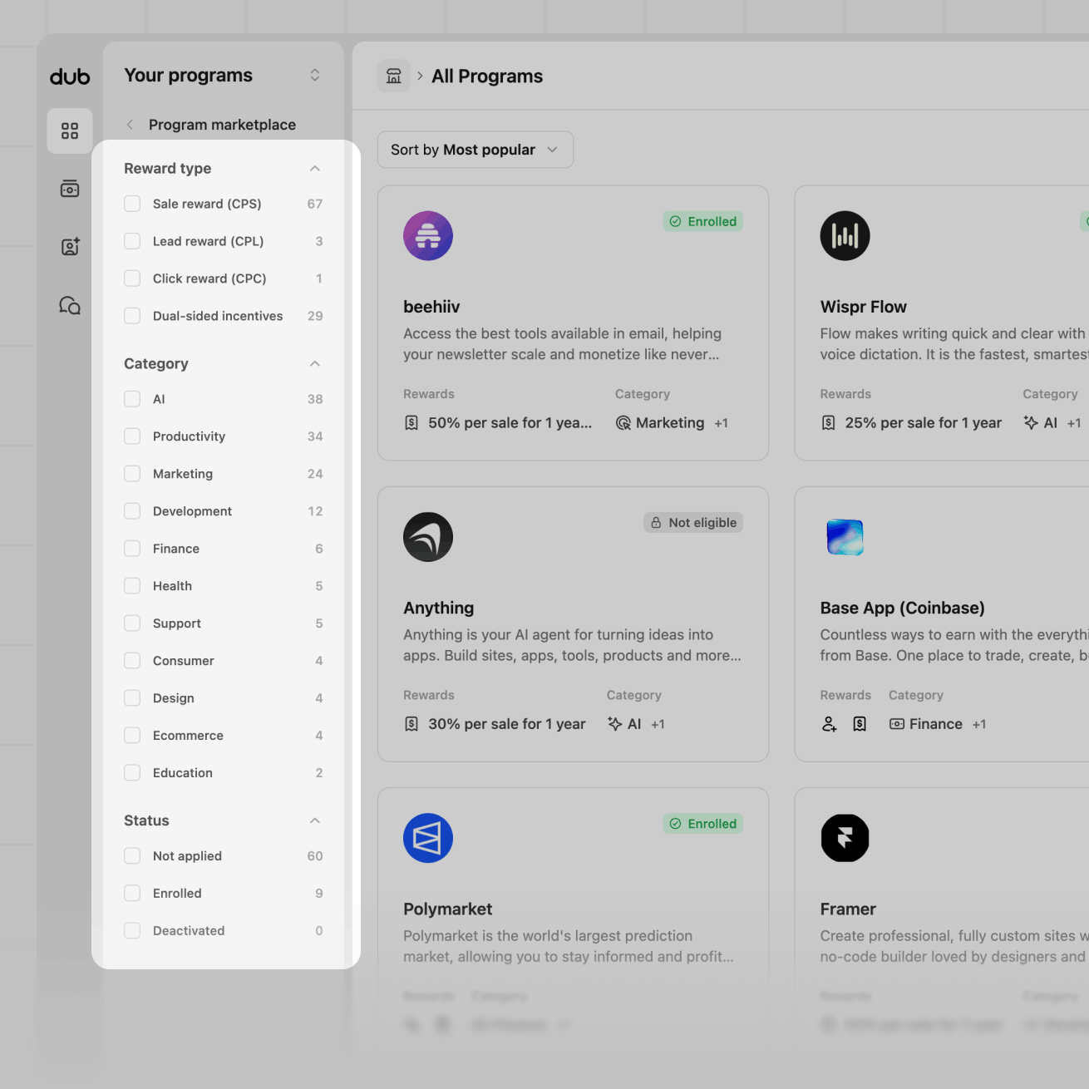Click the All Programs breadcrumb
Viewport: 1089px width, 1089px height.
click(487, 76)
